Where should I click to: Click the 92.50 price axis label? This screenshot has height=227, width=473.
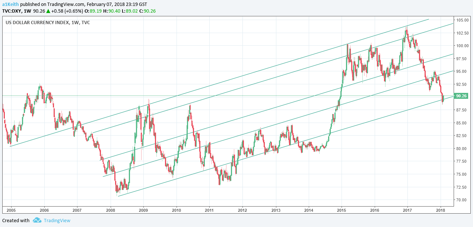(461, 84)
